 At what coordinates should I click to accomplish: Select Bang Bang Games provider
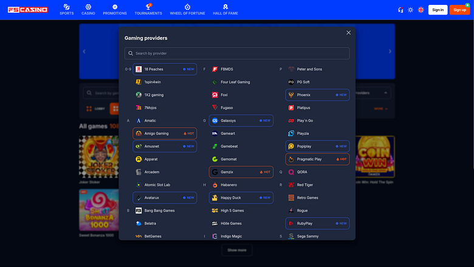click(165, 210)
